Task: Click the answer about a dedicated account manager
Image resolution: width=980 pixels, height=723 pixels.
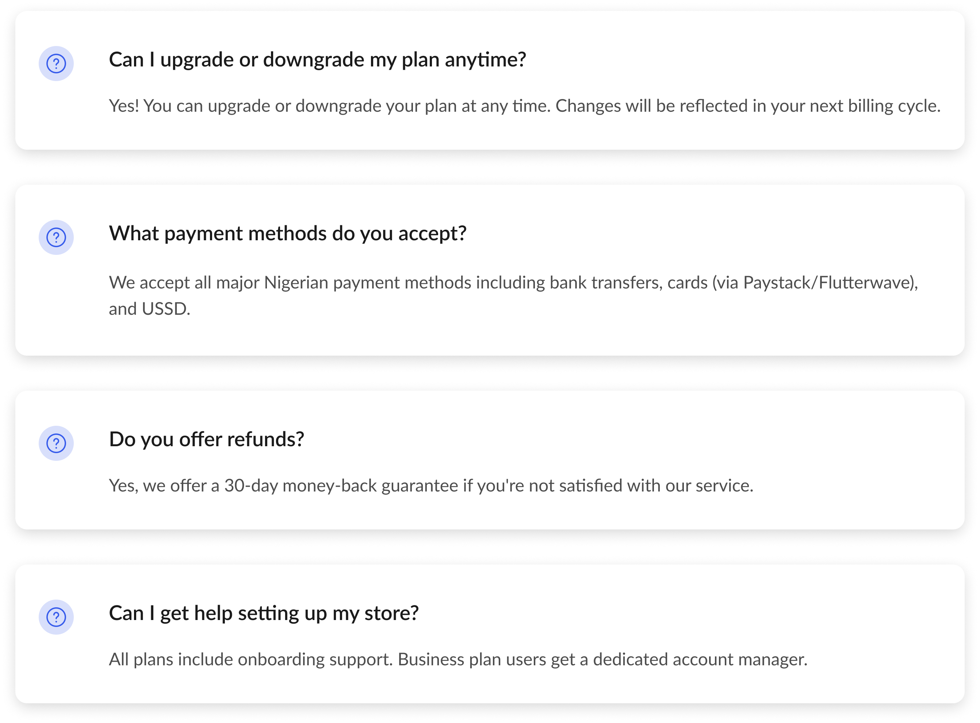Action: [458, 659]
